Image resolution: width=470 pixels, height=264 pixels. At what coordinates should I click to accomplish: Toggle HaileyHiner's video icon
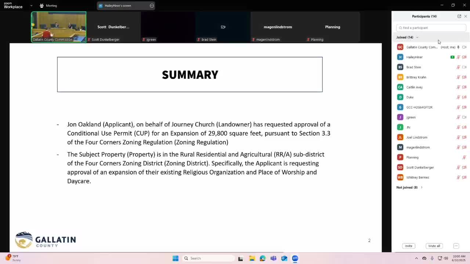[464, 57]
